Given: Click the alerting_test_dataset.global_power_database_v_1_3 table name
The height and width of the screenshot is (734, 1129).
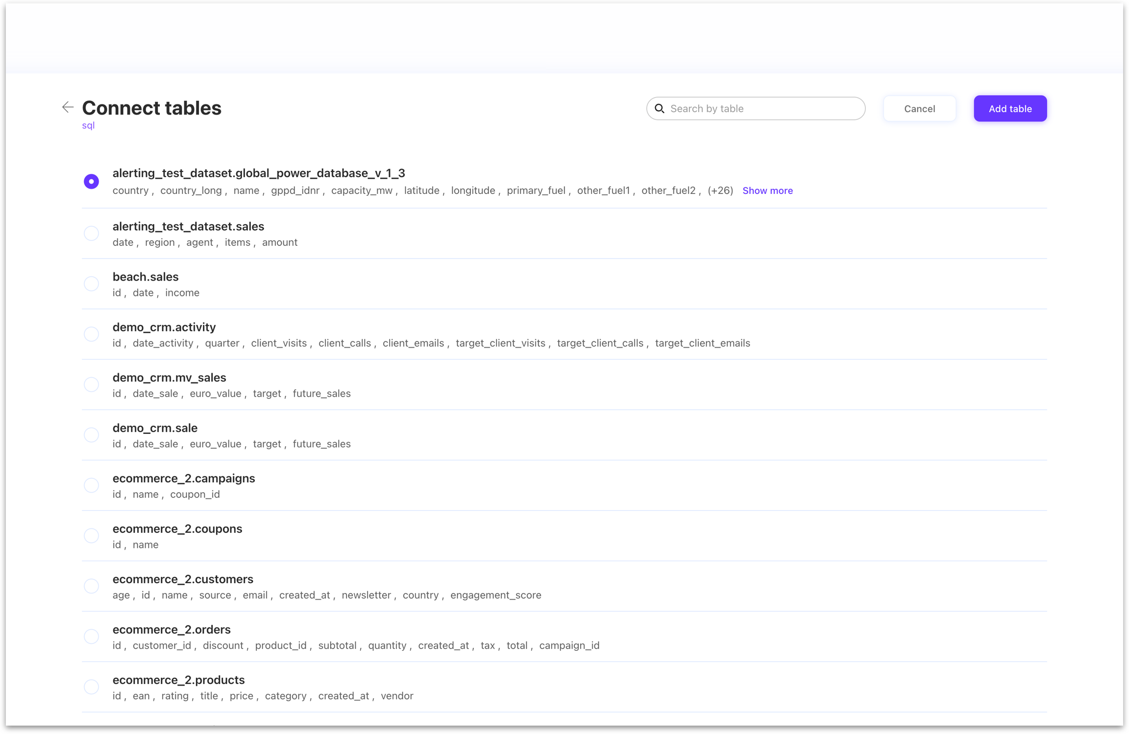Looking at the screenshot, I should 259,173.
